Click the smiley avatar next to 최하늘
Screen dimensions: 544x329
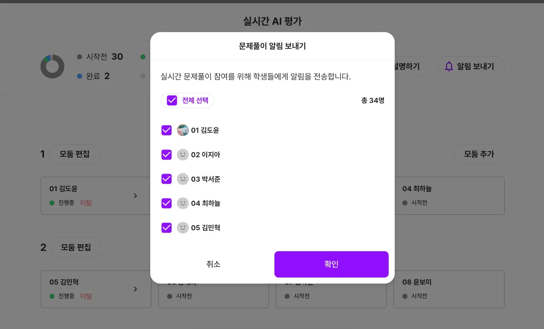pos(183,203)
